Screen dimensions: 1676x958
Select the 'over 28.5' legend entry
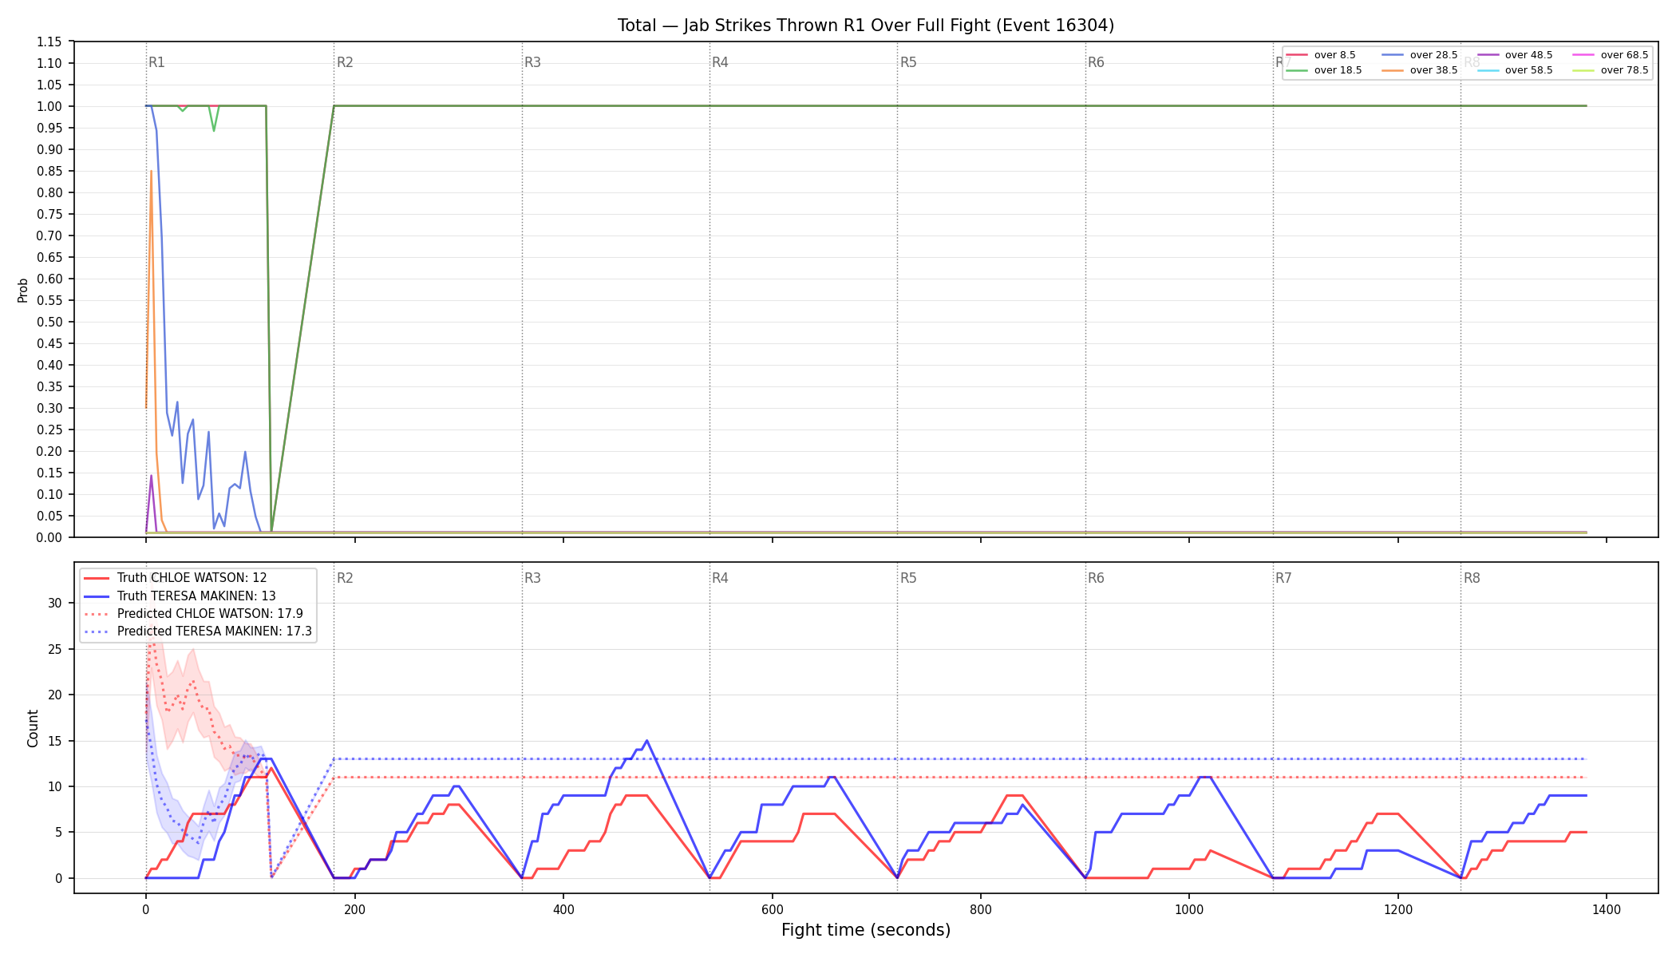pyautogui.click(x=1420, y=55)
